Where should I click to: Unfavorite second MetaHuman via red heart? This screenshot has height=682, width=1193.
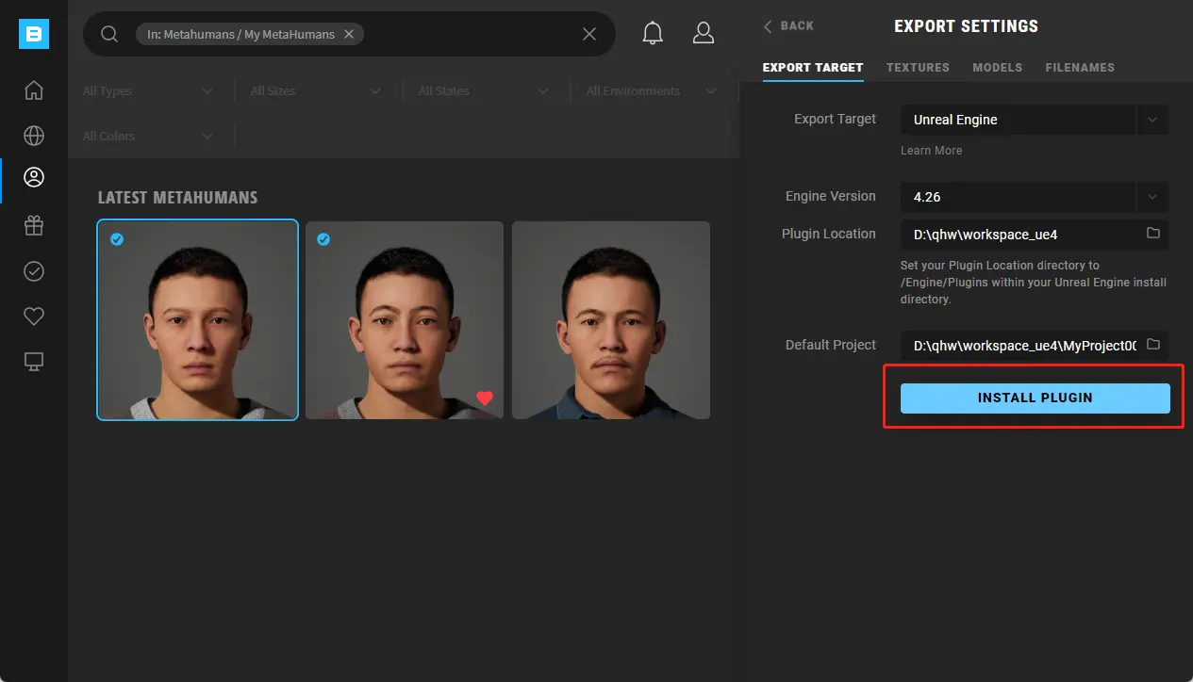coord(485,398)
